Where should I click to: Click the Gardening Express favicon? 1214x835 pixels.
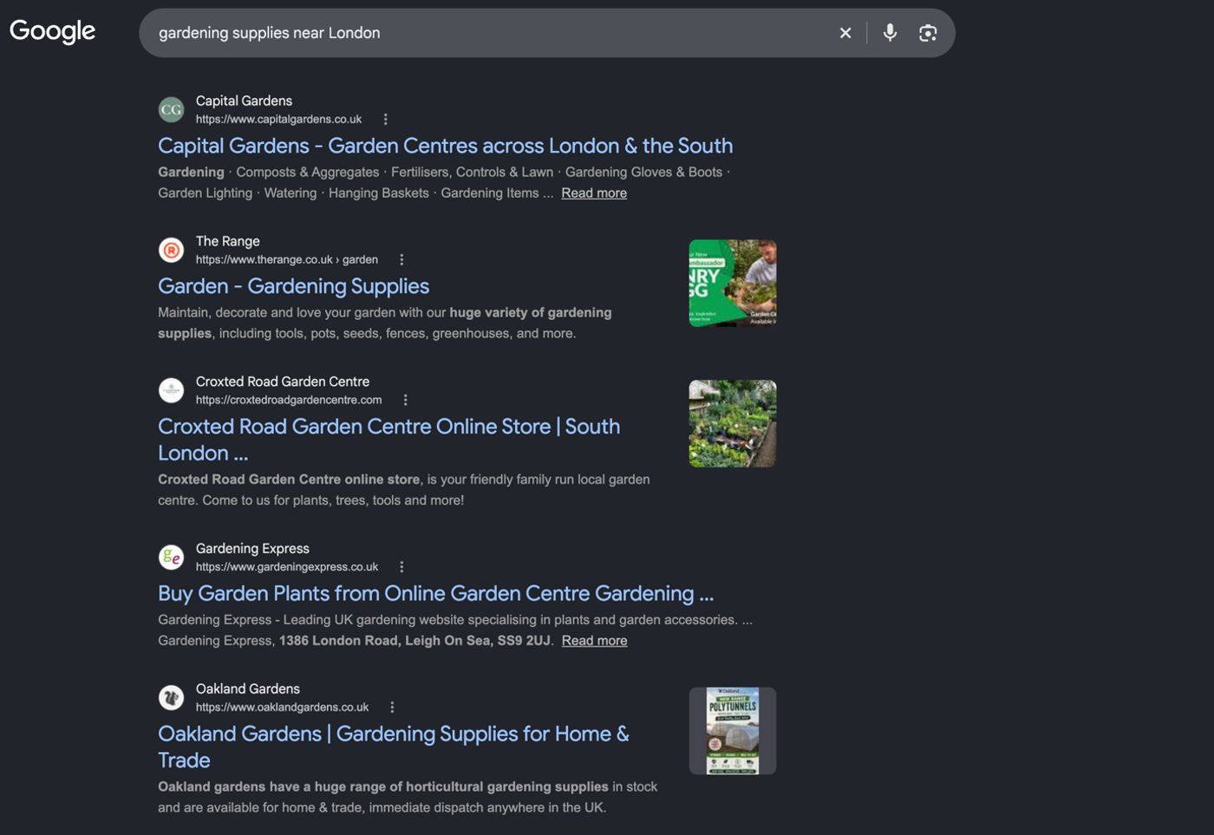coord(172,557)
